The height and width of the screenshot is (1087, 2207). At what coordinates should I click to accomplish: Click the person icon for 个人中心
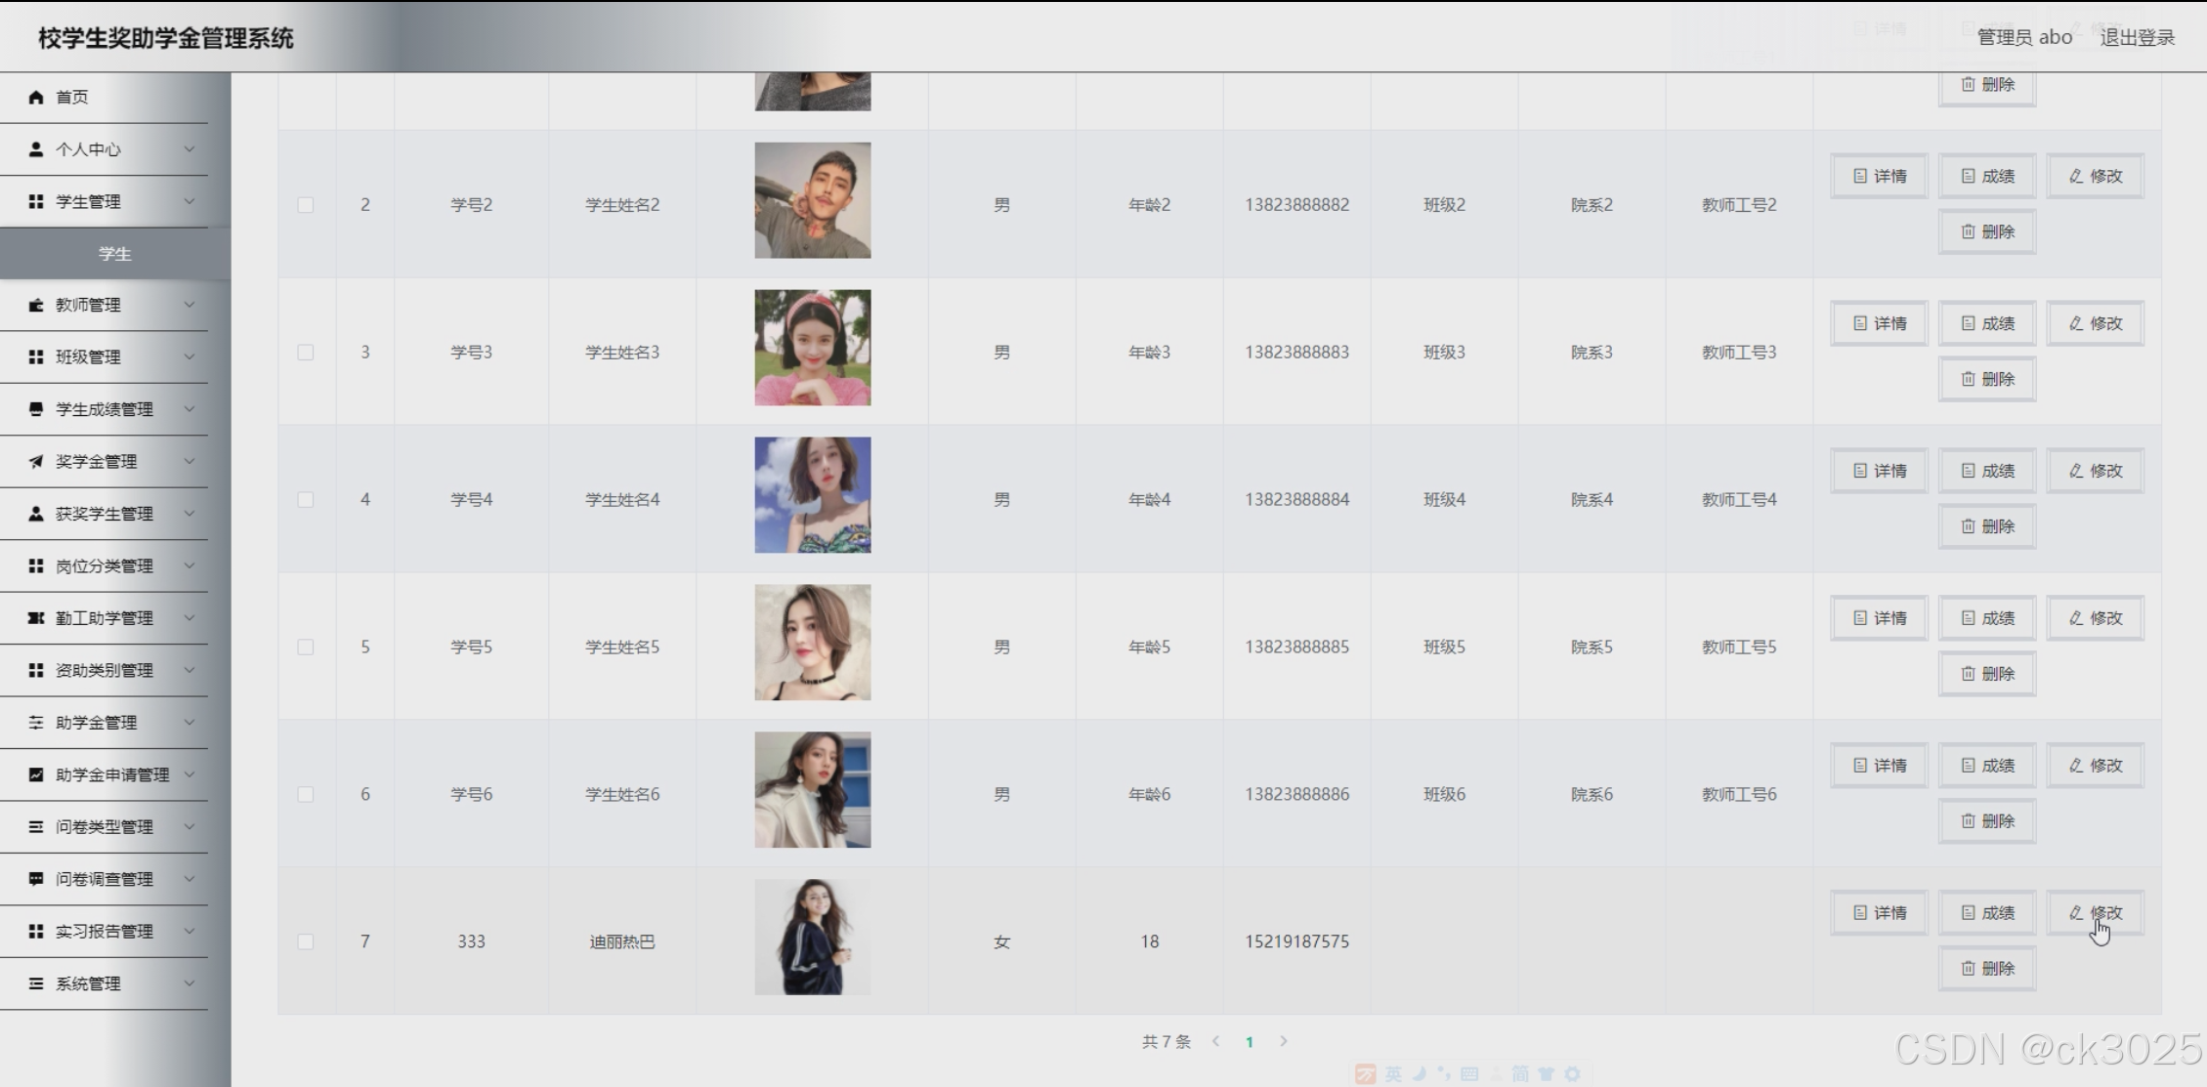(36, 149)
